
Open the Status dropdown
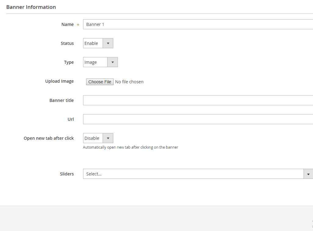(x=98, y=43)
